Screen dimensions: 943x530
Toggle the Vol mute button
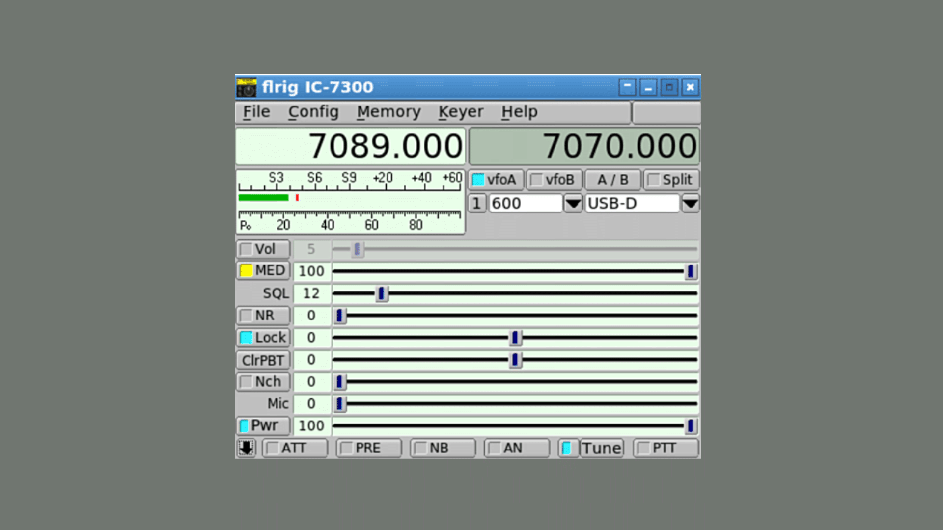click(x=263, y=249)
